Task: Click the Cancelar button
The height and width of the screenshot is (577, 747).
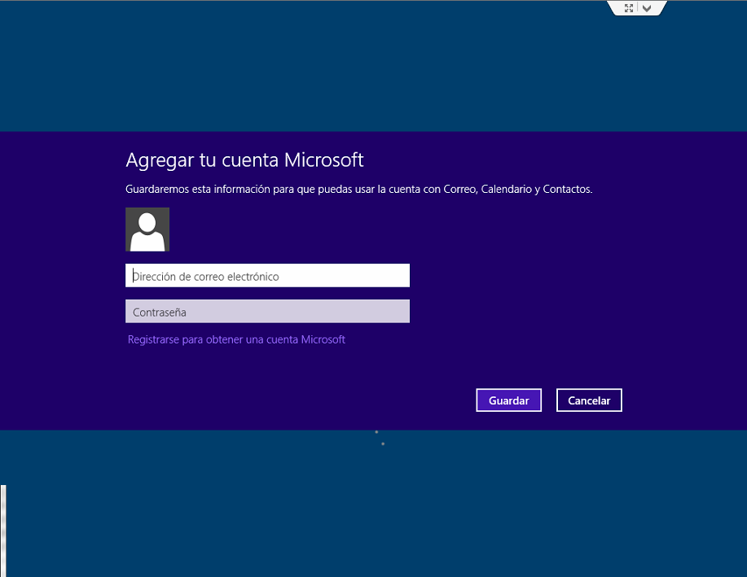Action: click(x=589, y=400)
